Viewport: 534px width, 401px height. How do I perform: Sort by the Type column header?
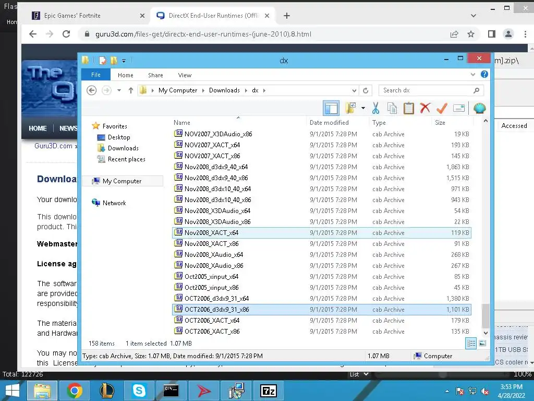(379, 122)
